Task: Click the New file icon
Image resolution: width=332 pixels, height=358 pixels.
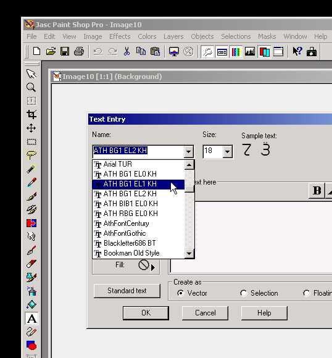Action: coord(36,51)
